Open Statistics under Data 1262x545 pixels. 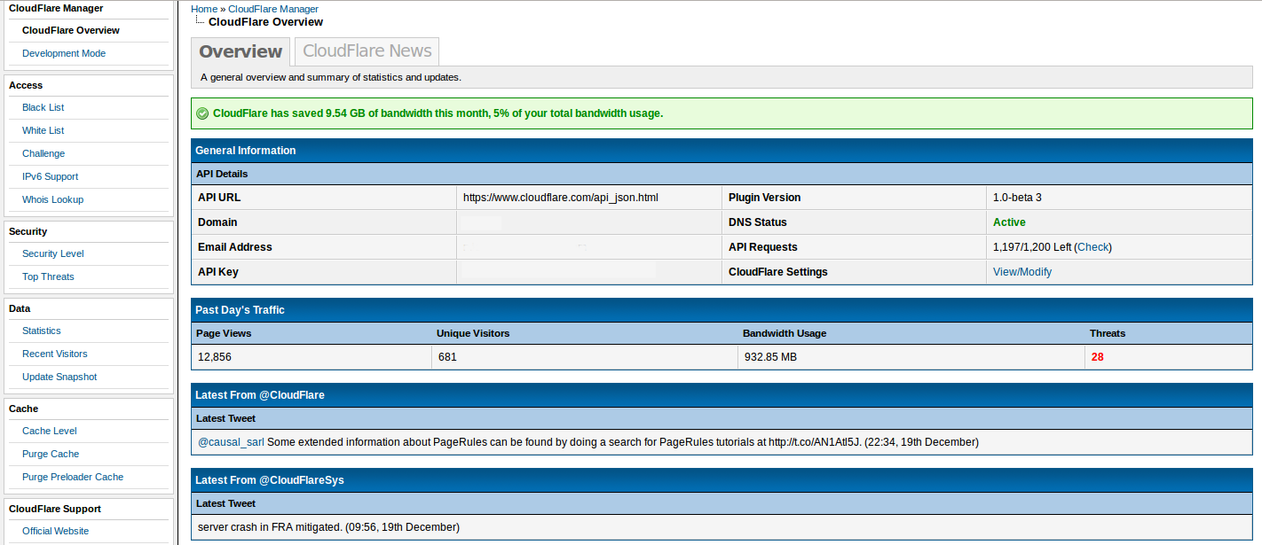42,331
